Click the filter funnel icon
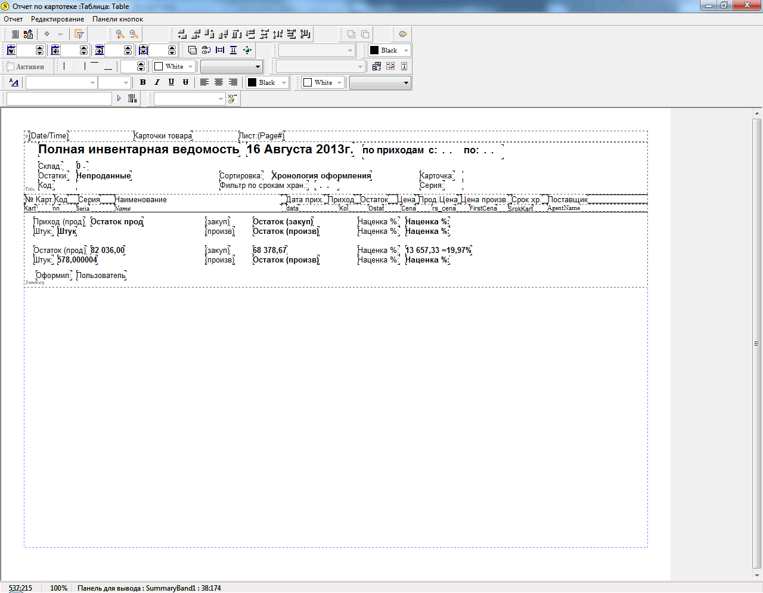This screenshot has height=593, width=763. tap(78, 34)
